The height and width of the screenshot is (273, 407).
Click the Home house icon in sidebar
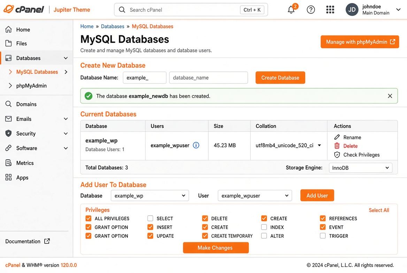coord(9,30)
